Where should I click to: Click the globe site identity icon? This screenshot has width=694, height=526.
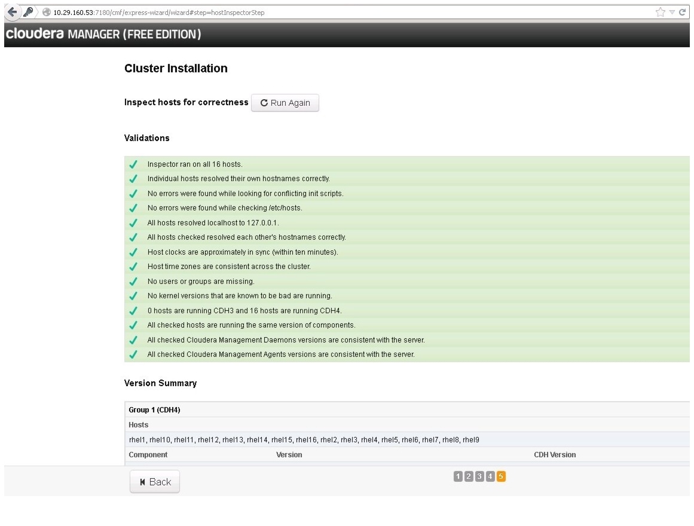coord(46,13)
